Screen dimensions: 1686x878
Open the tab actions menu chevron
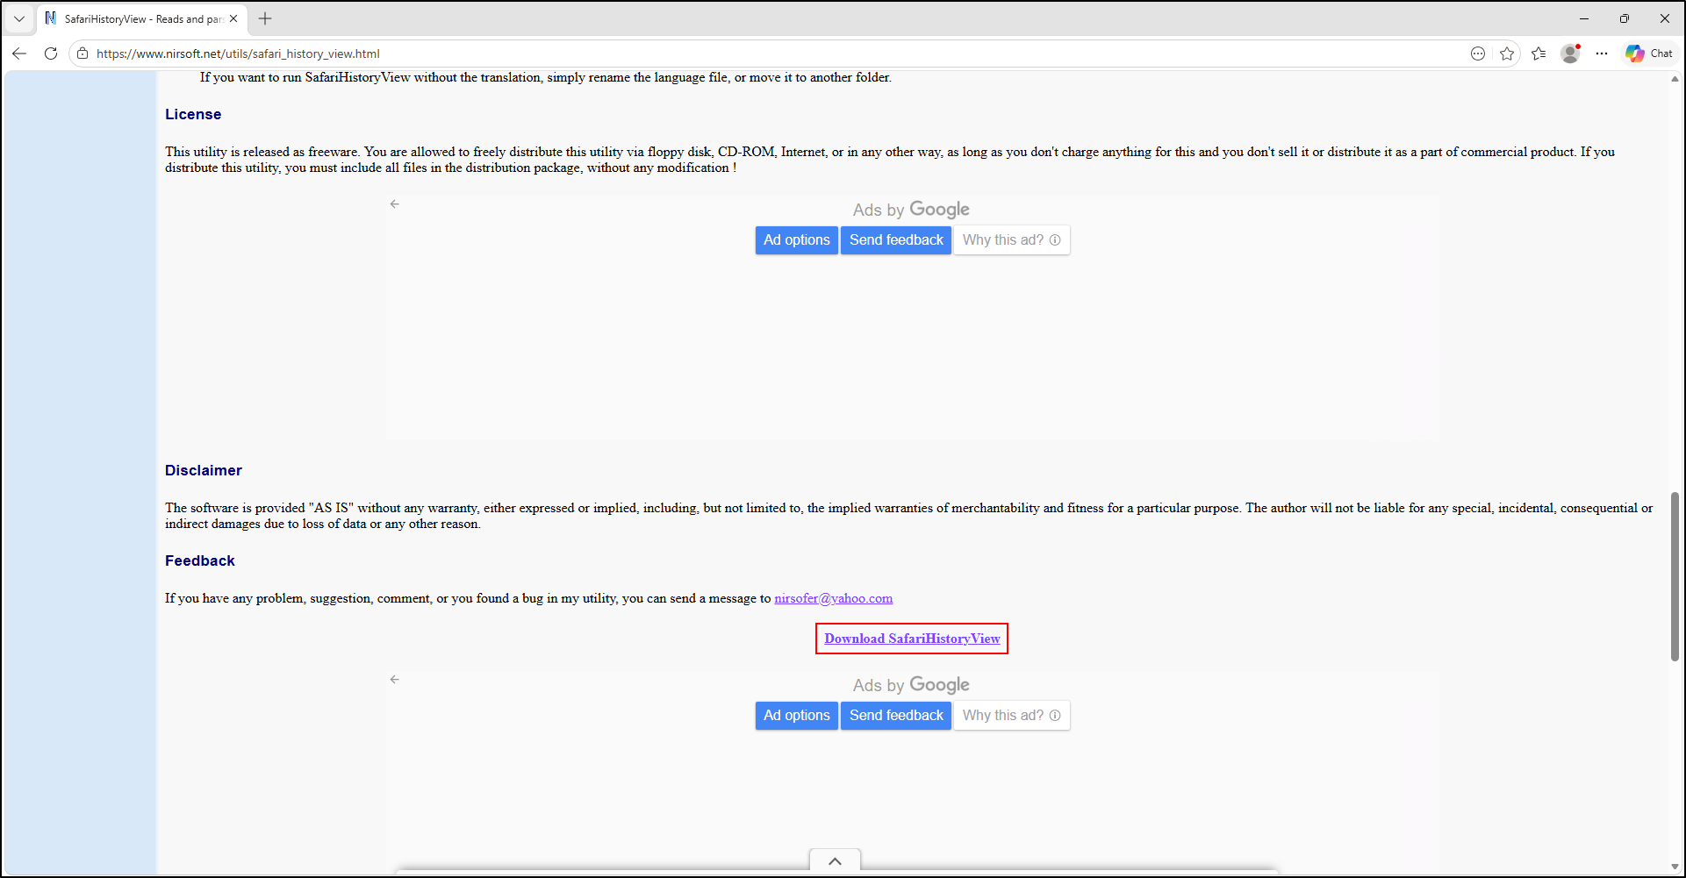(x=19, y=18)
